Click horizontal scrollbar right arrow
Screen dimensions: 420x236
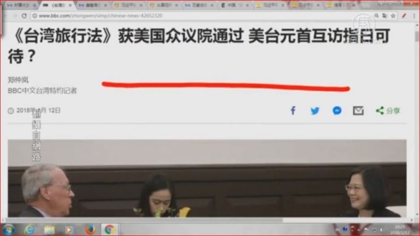pos(411,220)
